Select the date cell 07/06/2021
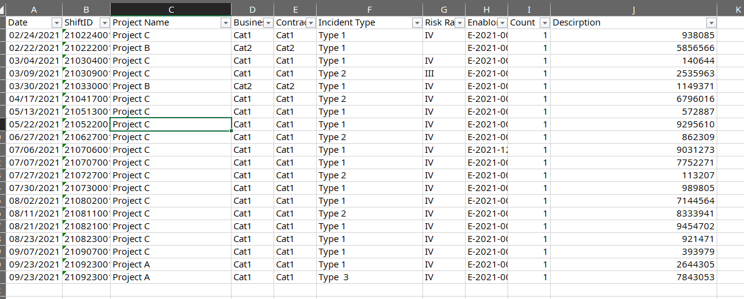 (34, 150)
